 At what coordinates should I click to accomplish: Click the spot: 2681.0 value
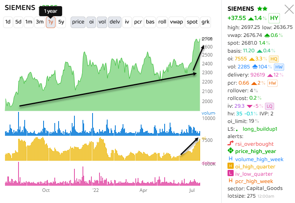[248, 43]
